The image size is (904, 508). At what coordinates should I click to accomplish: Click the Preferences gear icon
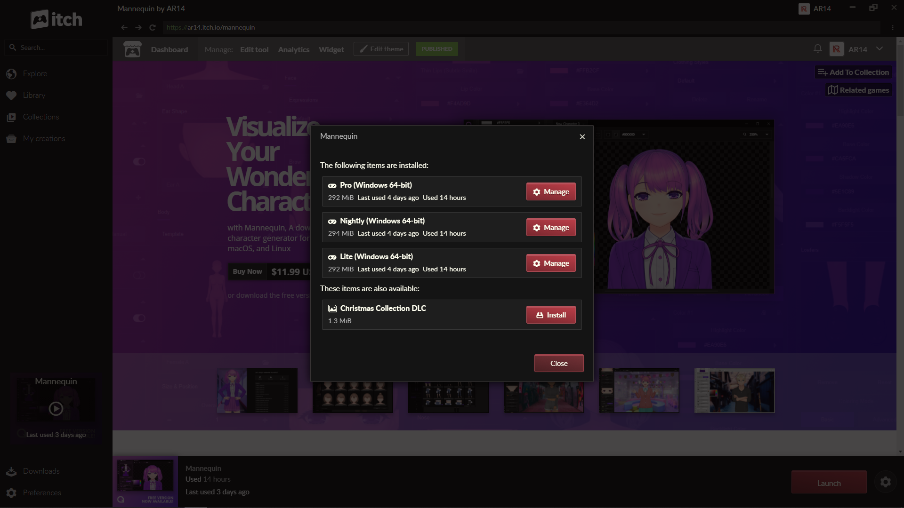(x=11, y=493)
